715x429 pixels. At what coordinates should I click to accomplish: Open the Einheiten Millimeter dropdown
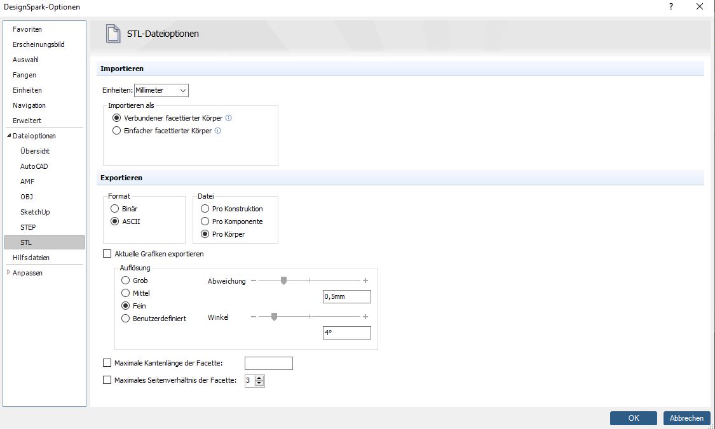(x=161, y=91)
